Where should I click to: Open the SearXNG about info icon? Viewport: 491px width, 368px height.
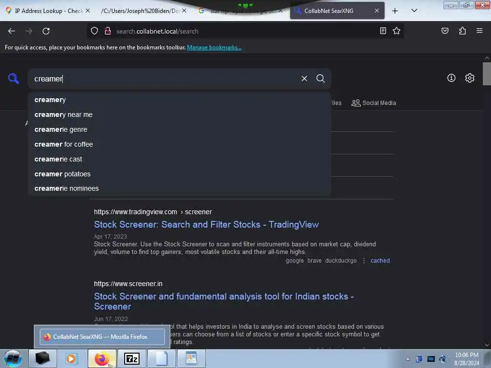(x=451, y=78)
